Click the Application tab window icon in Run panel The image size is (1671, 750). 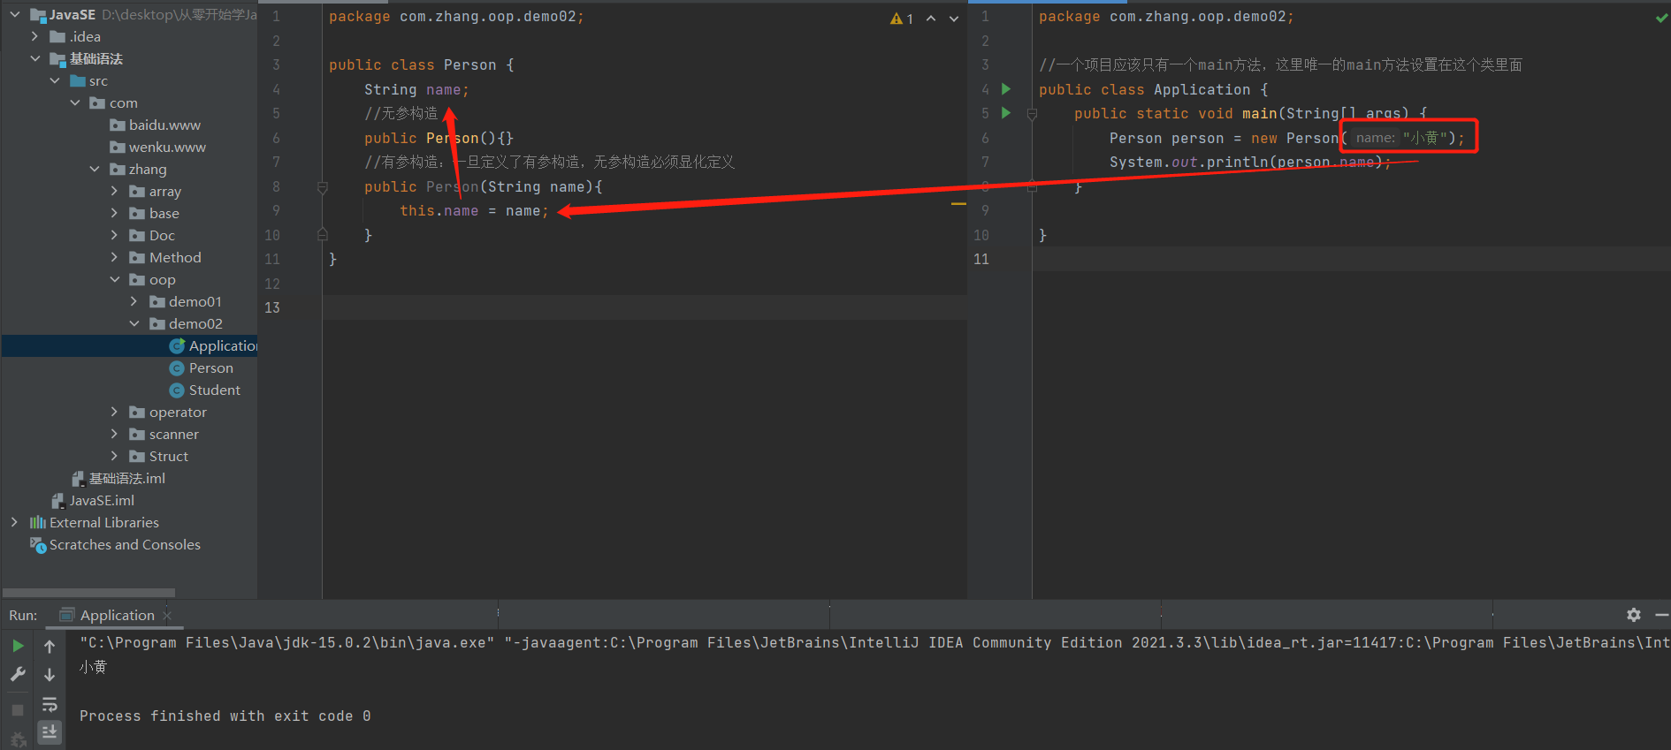(x=66, y=615)
